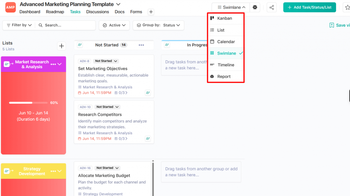Open Allocate Marketing Budget task
The image size is (350, 196).
point(104,176)
